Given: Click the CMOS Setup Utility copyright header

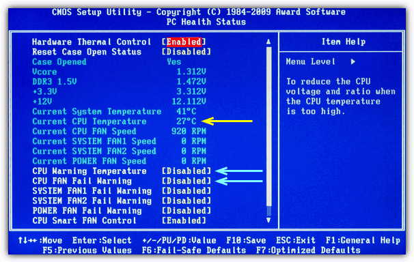Looking at the screenshot, I should pos(199,12).
